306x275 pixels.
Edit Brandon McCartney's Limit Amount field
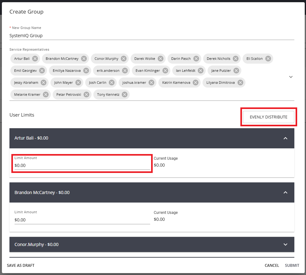pyautogui.click(x=82, y=220)
